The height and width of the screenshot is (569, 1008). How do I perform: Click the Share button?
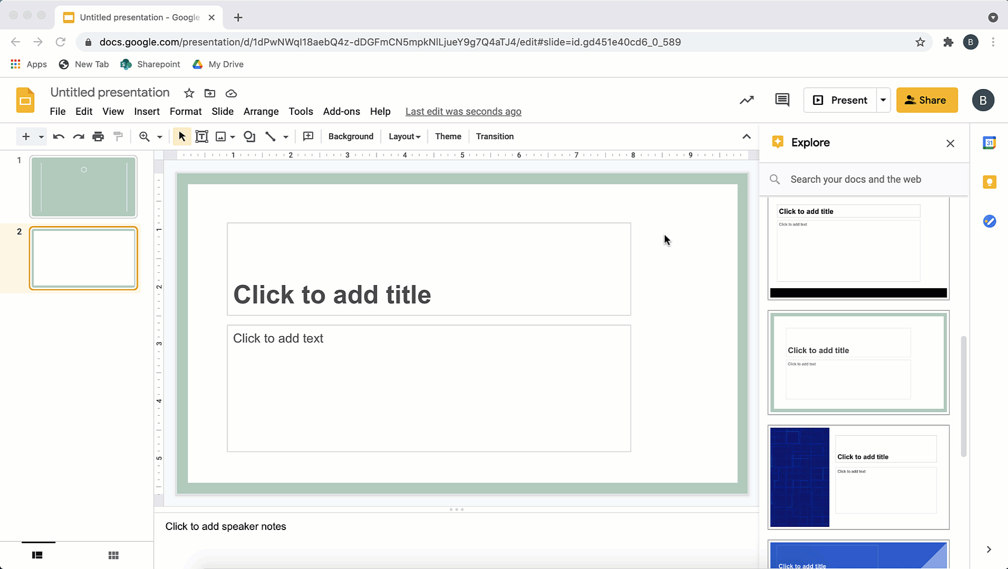pyautogui.click(x=927, y=100)
